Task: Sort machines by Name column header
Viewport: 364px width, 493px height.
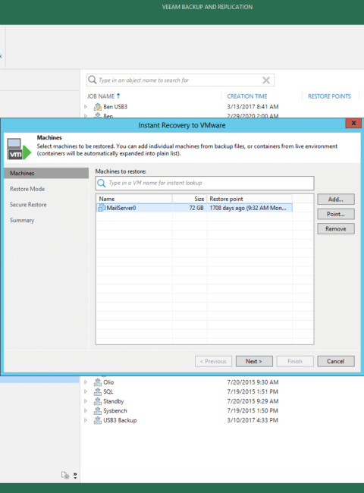Action: 134,199
